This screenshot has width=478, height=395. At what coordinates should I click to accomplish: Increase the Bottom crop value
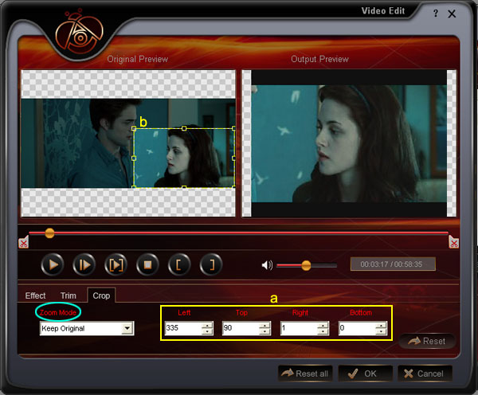tap(382, 325)
